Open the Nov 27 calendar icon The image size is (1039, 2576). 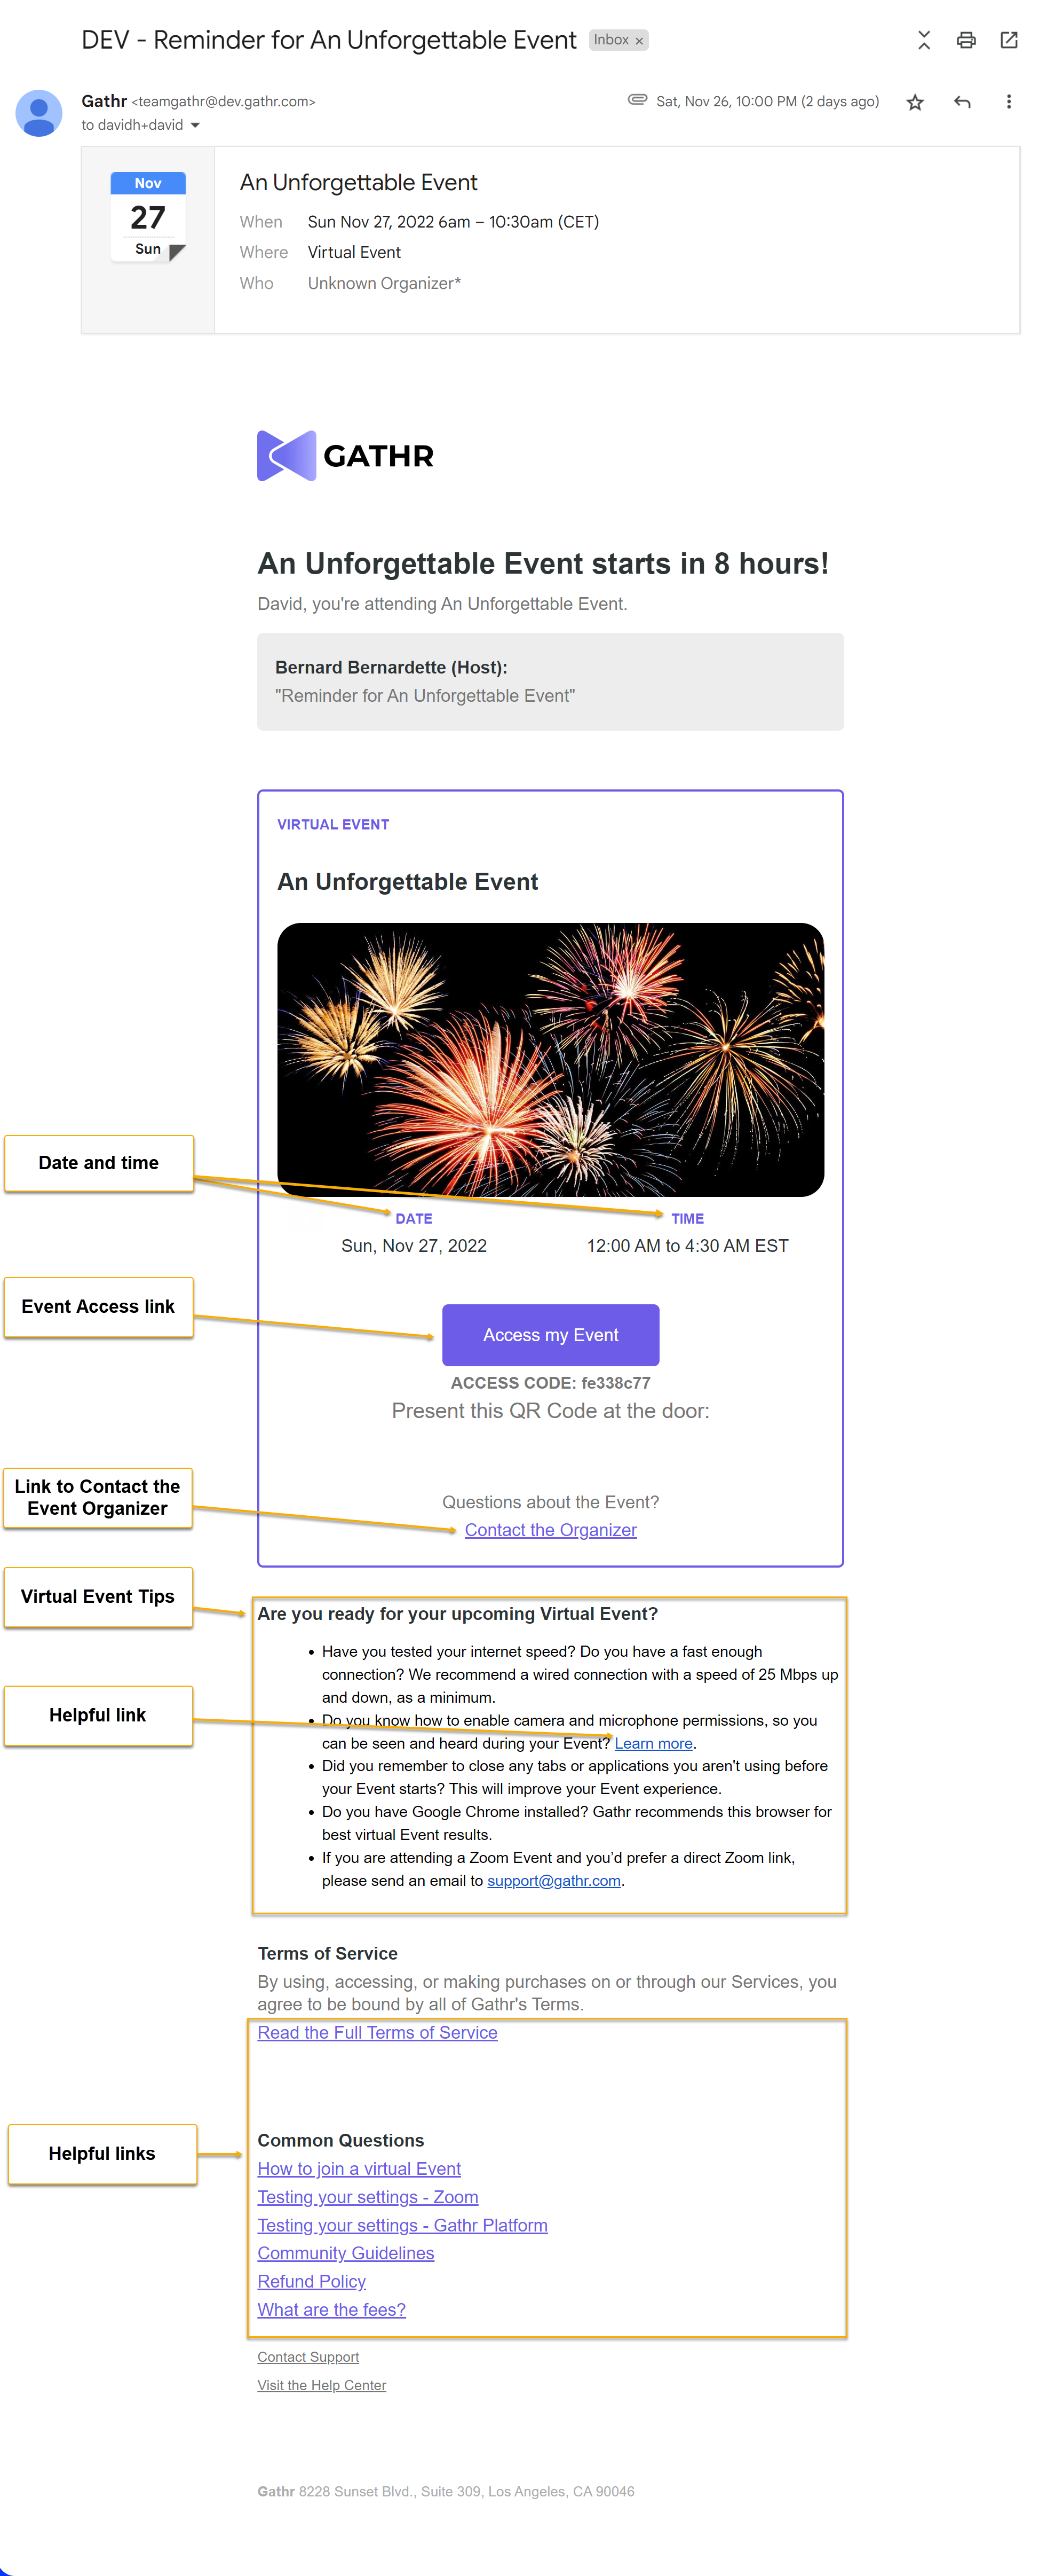[x=148, y=216]
